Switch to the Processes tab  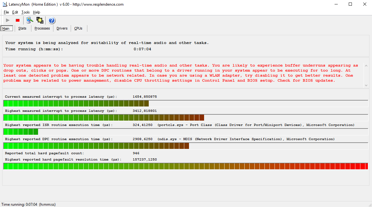coord(42,28)
